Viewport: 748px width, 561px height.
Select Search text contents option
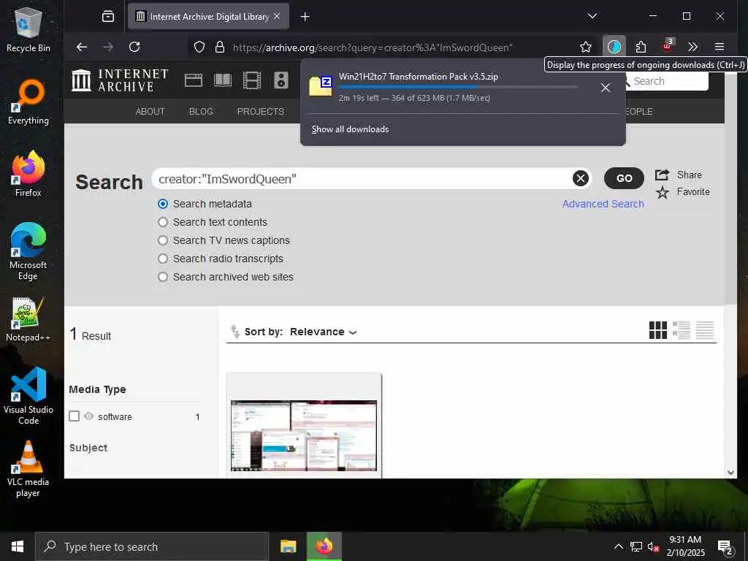163,222
